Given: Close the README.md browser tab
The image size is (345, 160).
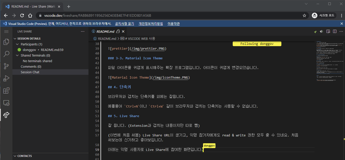Looking at the screenshot, I should click(60, 7).
